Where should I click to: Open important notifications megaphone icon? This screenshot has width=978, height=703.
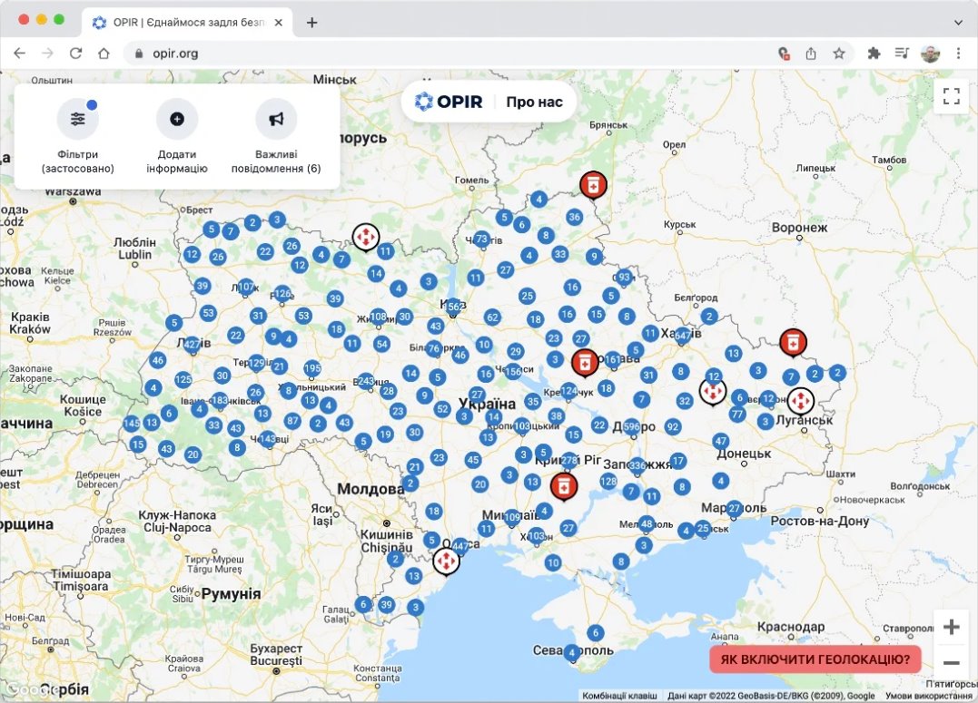point(276,119)
